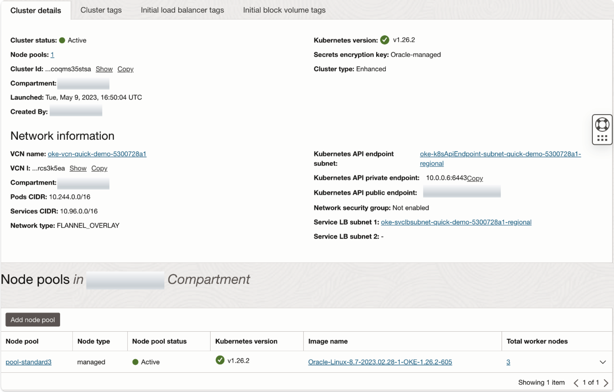
Task: Copy the Kubernetes API private endpoint
Action: coord(475,178)
